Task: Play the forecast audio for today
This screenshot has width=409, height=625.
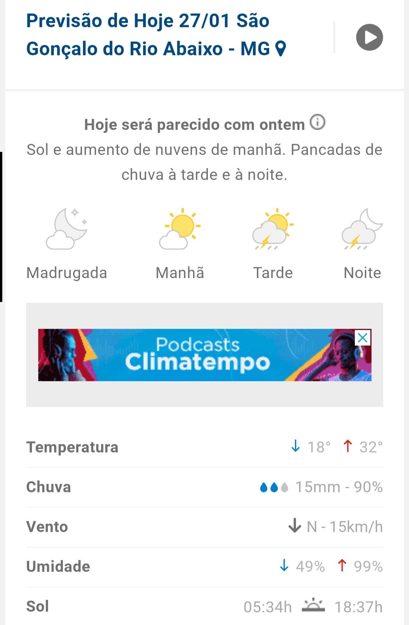Action: (369, 37)
